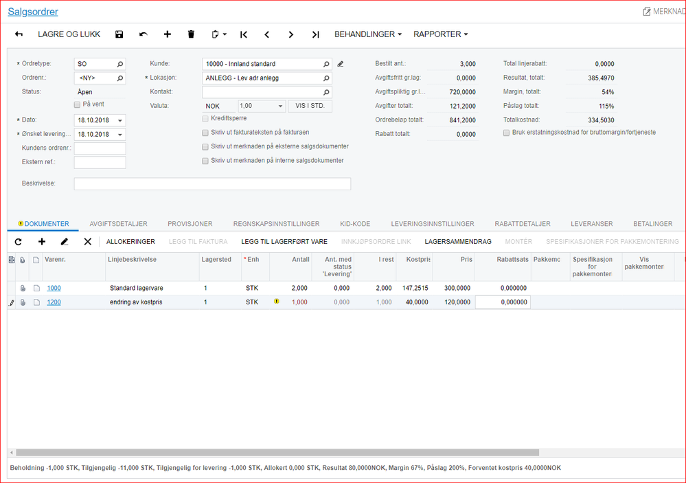Click the Varenr. column header
Viewport: 686px width, 483px height.
74,267
